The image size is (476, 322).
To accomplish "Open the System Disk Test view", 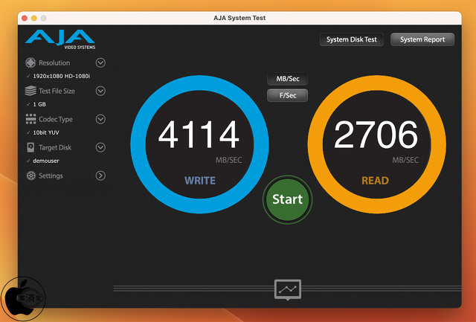I will click(352, 39).
